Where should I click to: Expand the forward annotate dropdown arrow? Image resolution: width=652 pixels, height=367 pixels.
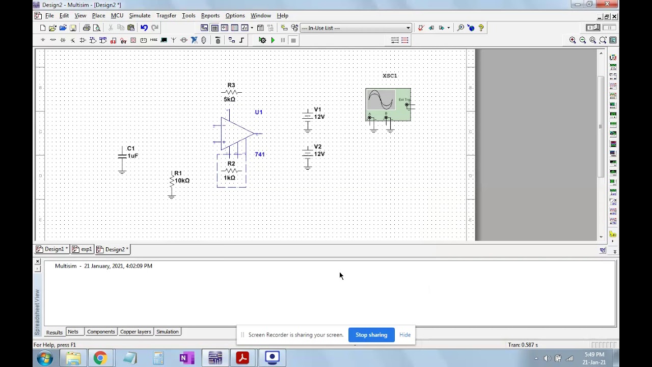pos(448,28)
